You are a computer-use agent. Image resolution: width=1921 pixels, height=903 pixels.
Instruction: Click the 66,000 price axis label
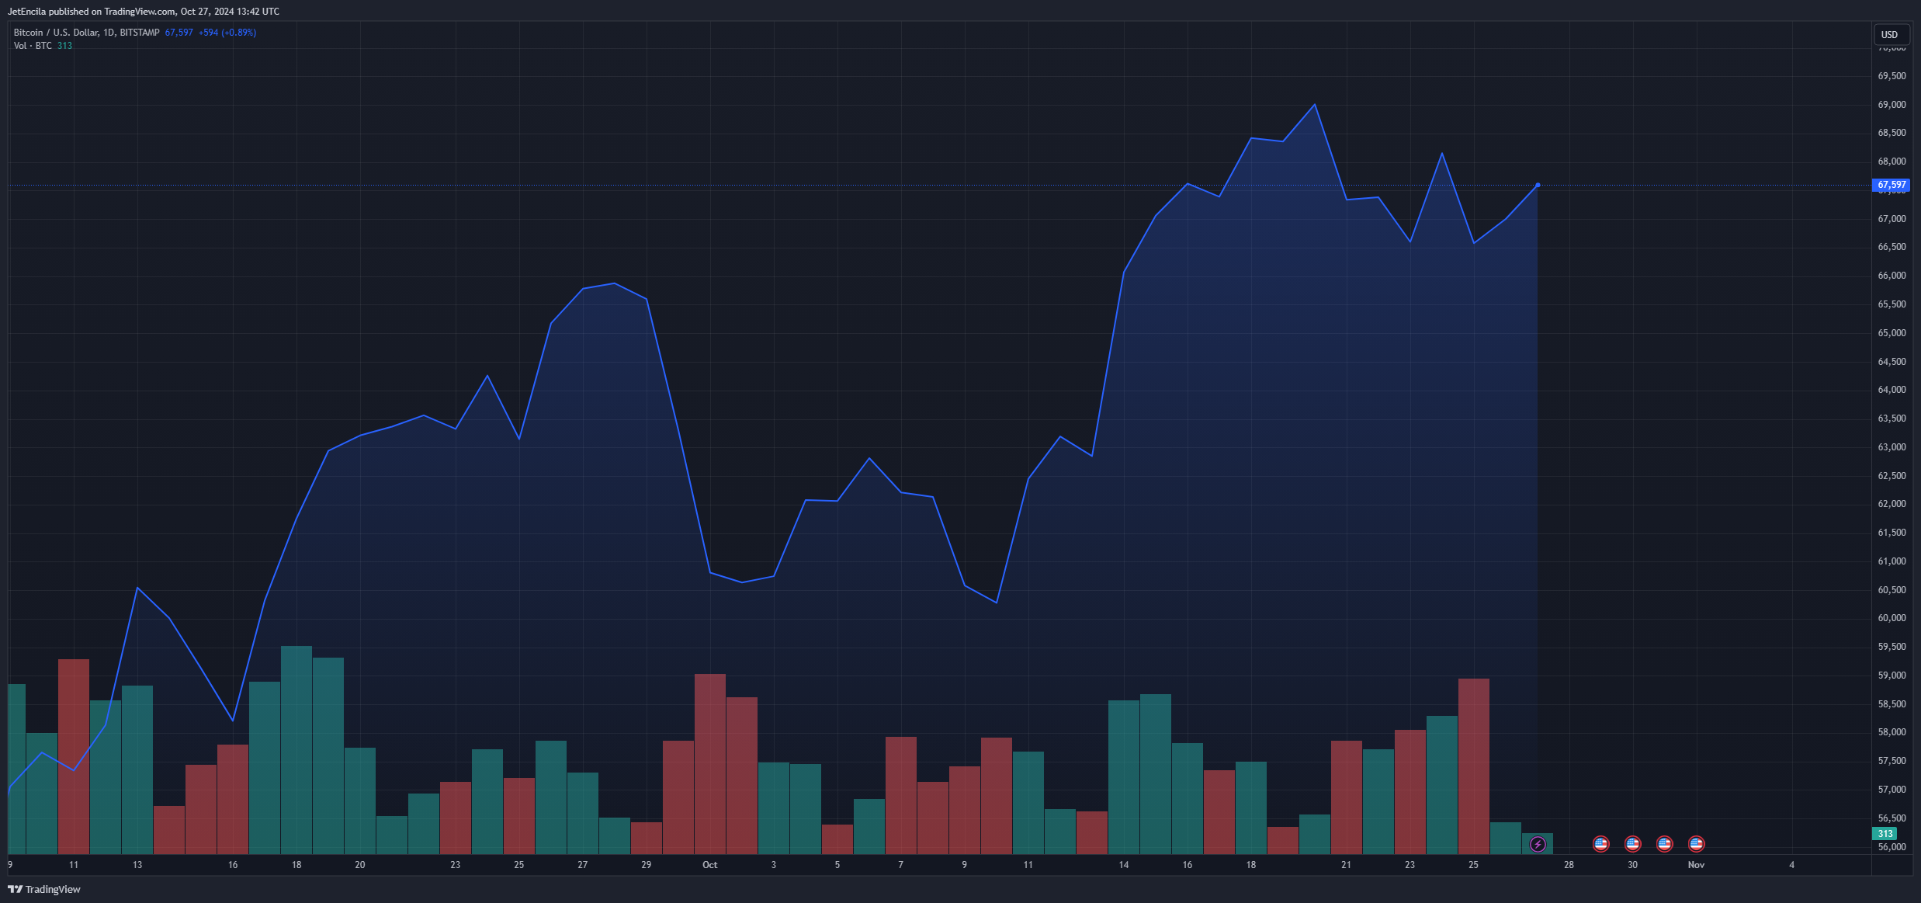tap(1892, 276)
